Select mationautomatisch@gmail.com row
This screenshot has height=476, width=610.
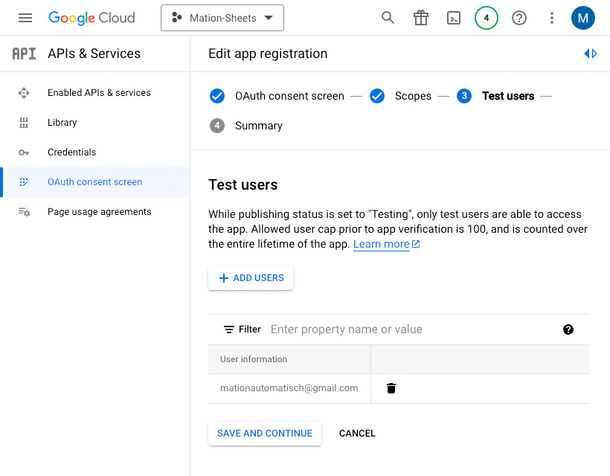coord(399,388)
